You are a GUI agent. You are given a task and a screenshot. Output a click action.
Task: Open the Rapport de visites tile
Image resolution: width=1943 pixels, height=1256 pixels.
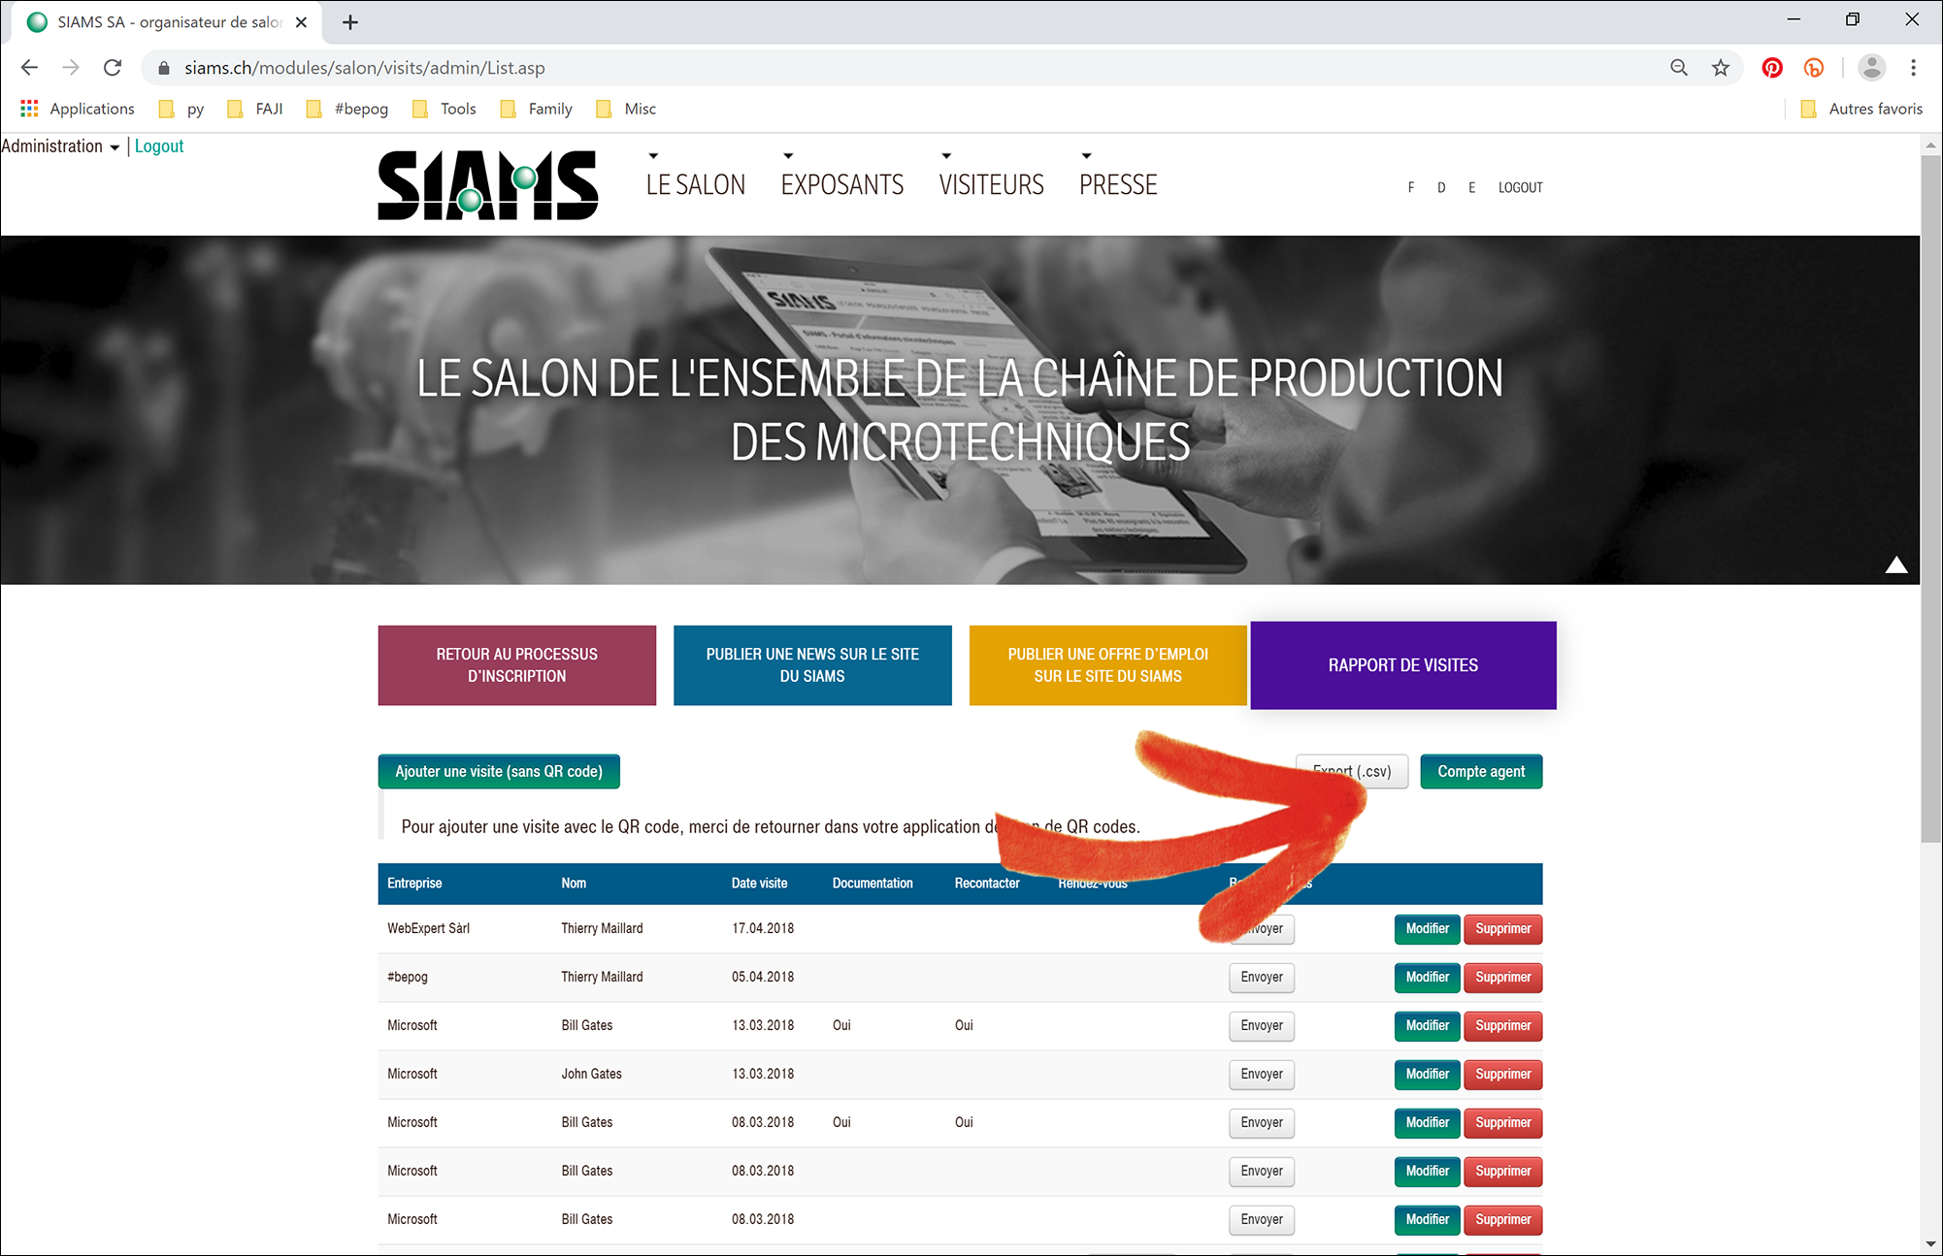tap(1403, 665)
